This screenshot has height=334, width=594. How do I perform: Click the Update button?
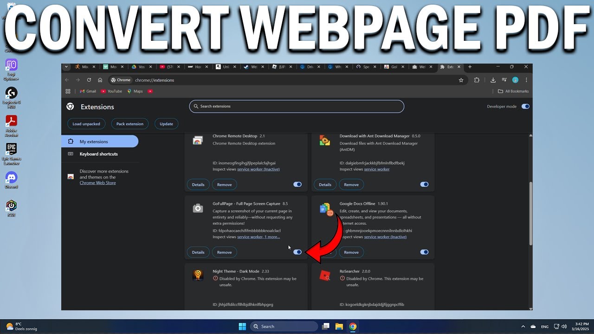click(x=166, y=124)
